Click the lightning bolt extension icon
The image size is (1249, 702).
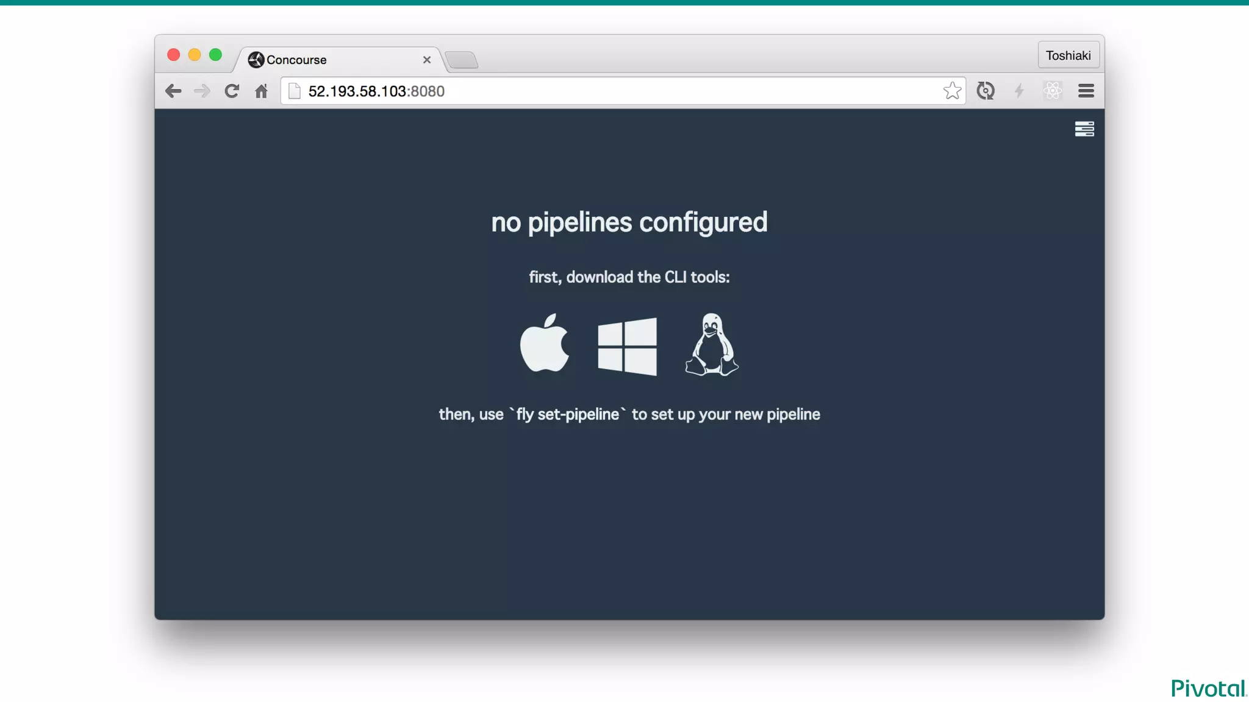coord(1018,91)
